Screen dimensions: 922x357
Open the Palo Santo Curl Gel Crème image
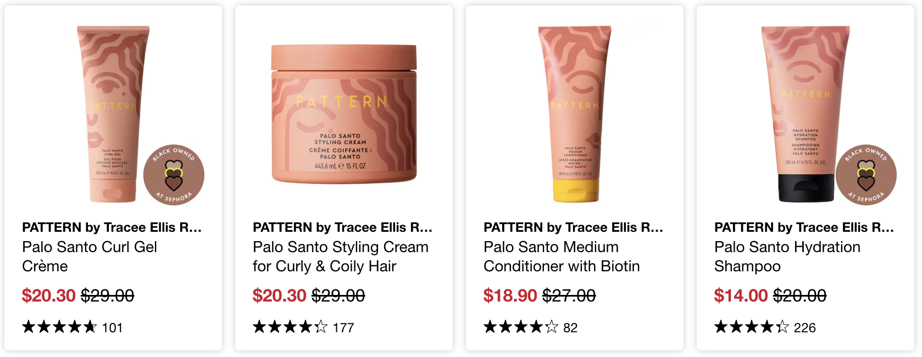click(x=113, y=114)
